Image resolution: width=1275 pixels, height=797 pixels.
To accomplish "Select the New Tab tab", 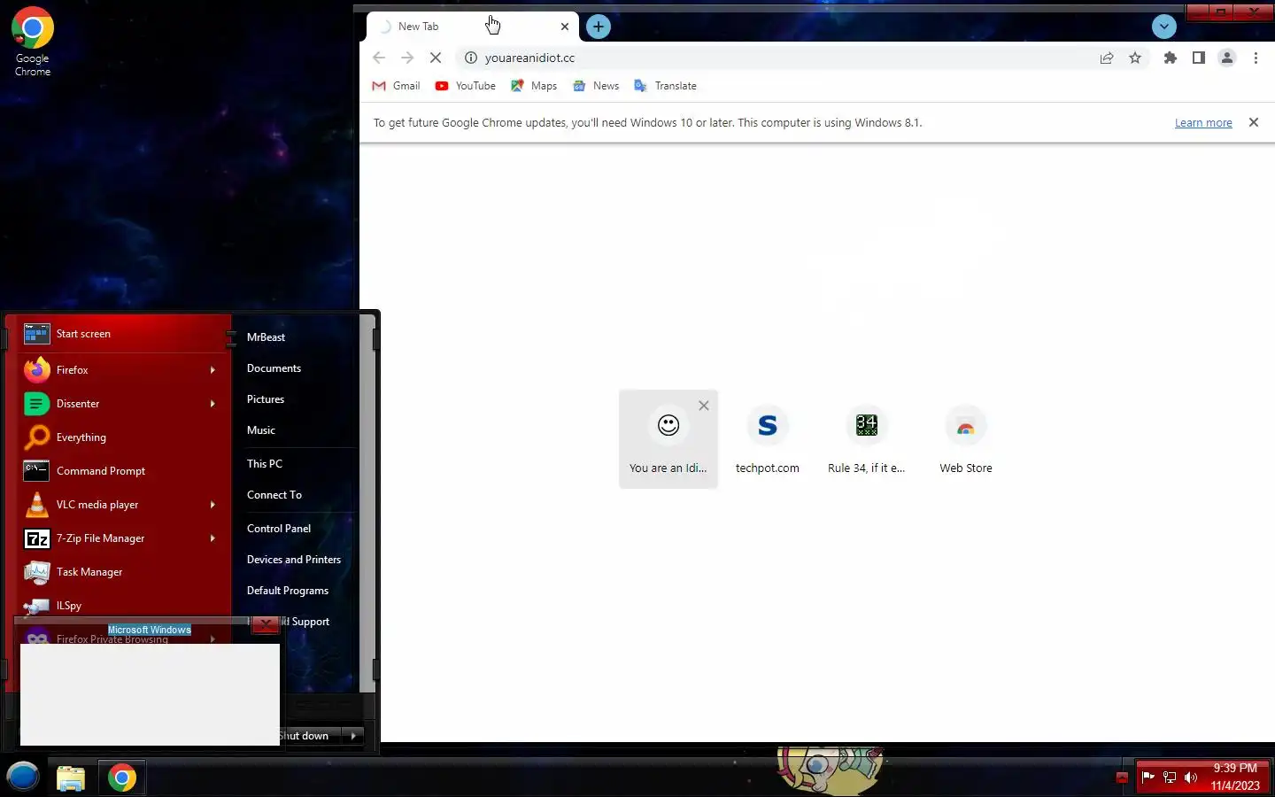I will tap(473, 27).
